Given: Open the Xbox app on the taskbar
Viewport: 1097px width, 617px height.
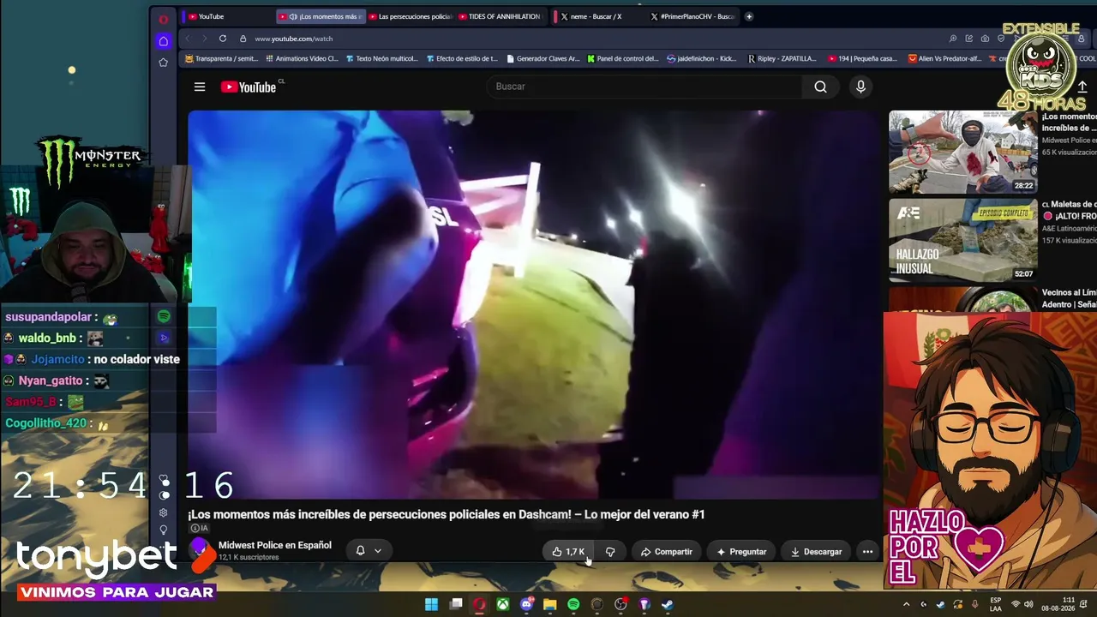Looking at the screenshot, I should [503, 604].
